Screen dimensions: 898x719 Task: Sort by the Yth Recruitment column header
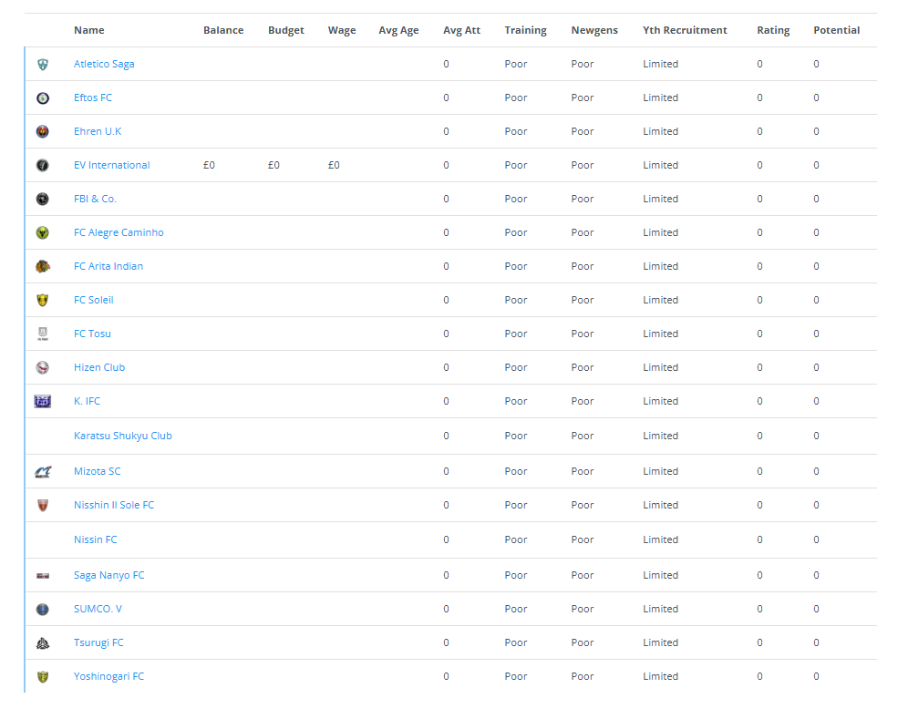pos(685,31)
